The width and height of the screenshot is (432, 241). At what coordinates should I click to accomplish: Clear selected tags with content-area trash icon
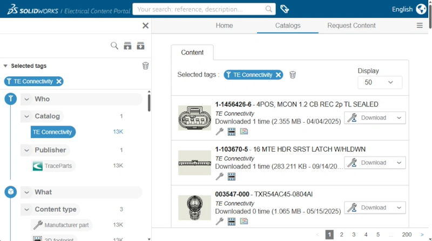tap(293, 75)
